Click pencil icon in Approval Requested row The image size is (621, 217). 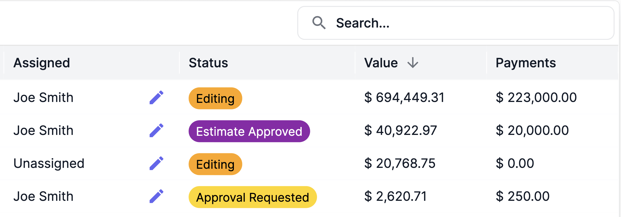(x=156, y=197)
